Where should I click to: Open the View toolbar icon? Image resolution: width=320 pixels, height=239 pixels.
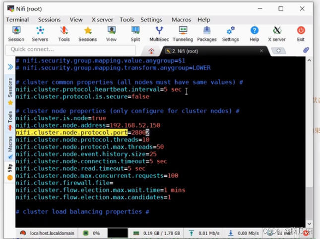[x=112, y=34]
